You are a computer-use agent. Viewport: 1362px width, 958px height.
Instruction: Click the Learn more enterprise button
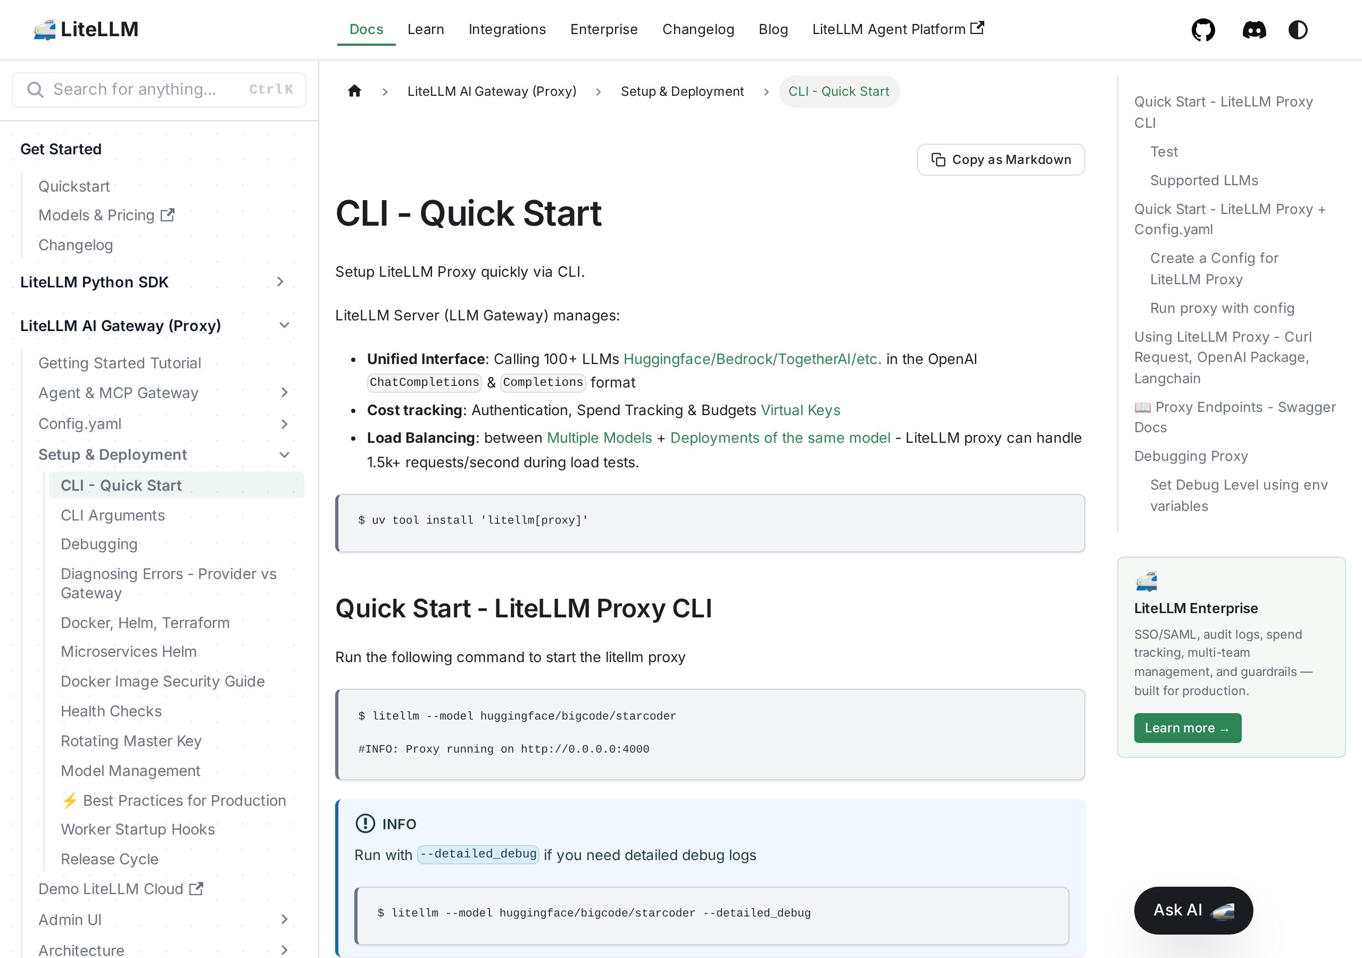1187,728
